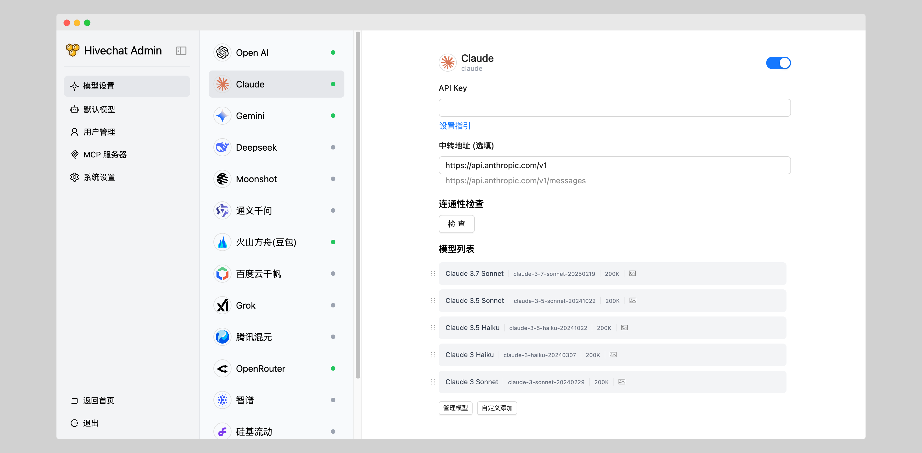This screenshot has width=922, height=453.
Task: Click image capability icon on Claude 3.7 Sonnet
Action: pyautogui.click(x=632, y=274)
